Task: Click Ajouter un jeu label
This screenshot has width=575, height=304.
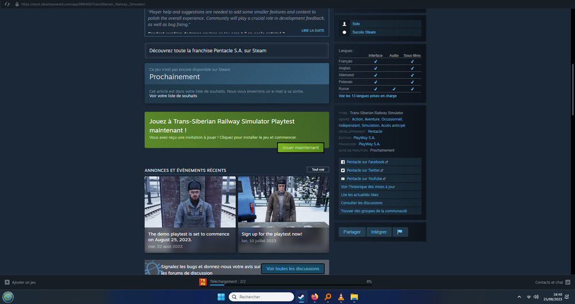Action: click(24, 282)
